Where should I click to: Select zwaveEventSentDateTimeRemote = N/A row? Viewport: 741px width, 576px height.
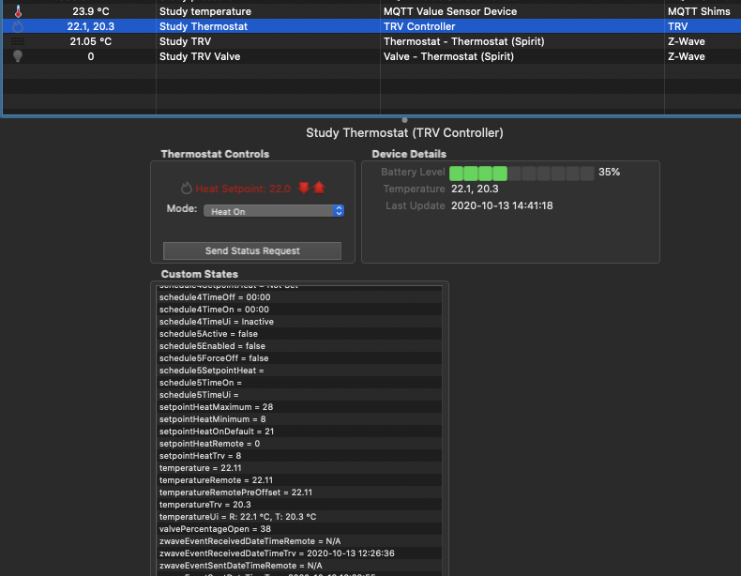[x=299, y=566]
